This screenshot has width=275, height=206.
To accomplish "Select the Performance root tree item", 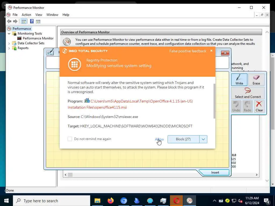I will (x=22, y=28).
